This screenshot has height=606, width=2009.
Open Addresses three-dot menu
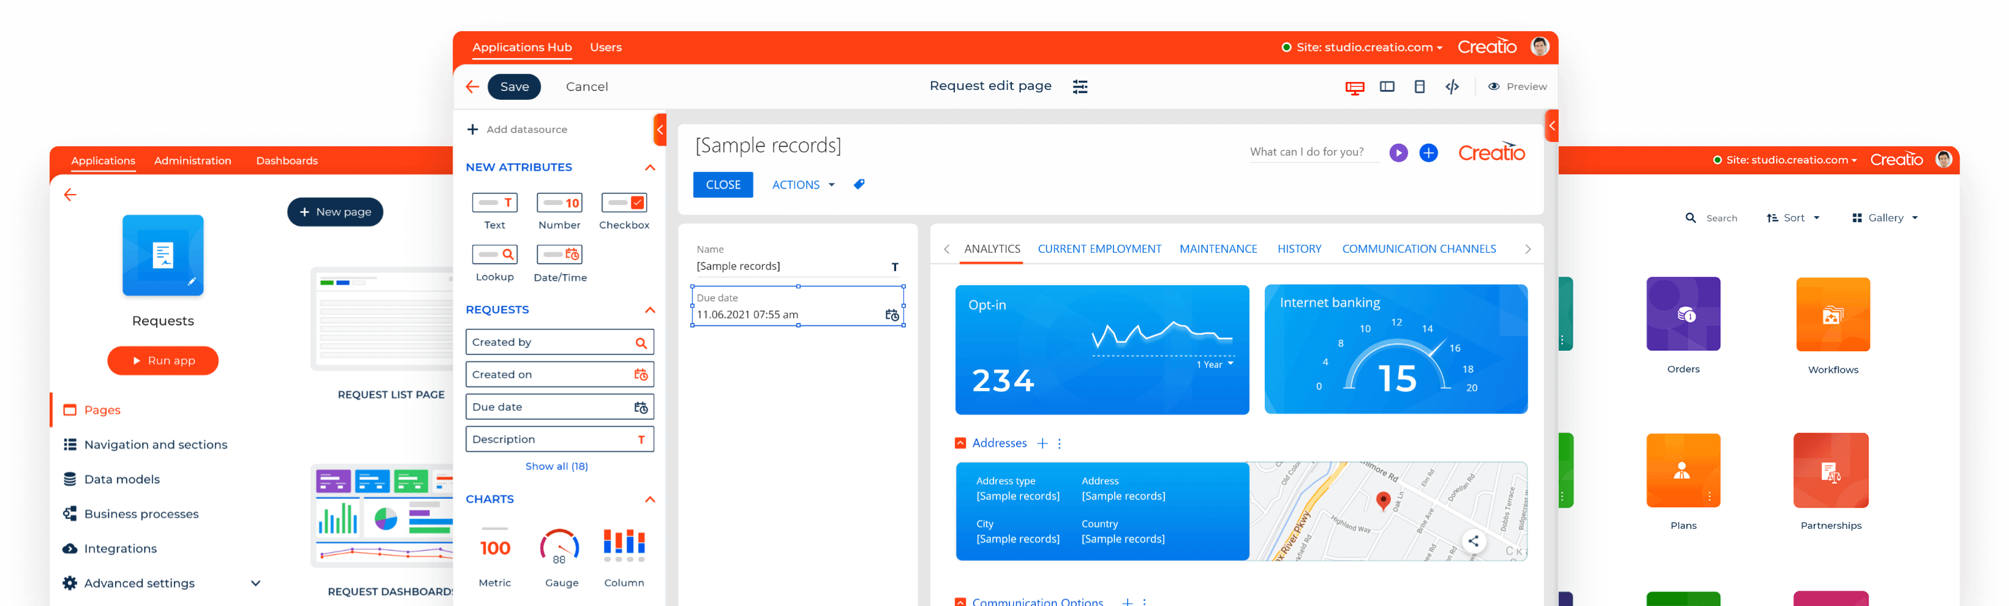[1059, 443]
